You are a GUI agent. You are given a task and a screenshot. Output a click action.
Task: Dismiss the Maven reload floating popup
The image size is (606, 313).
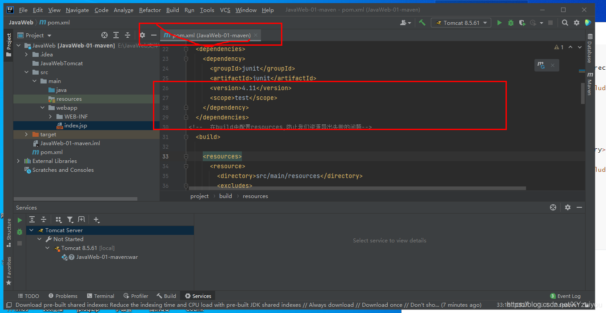click(553, 65)
